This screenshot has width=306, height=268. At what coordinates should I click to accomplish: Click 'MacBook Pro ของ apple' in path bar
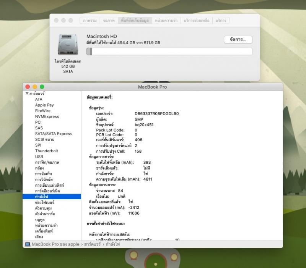point(55,244)
